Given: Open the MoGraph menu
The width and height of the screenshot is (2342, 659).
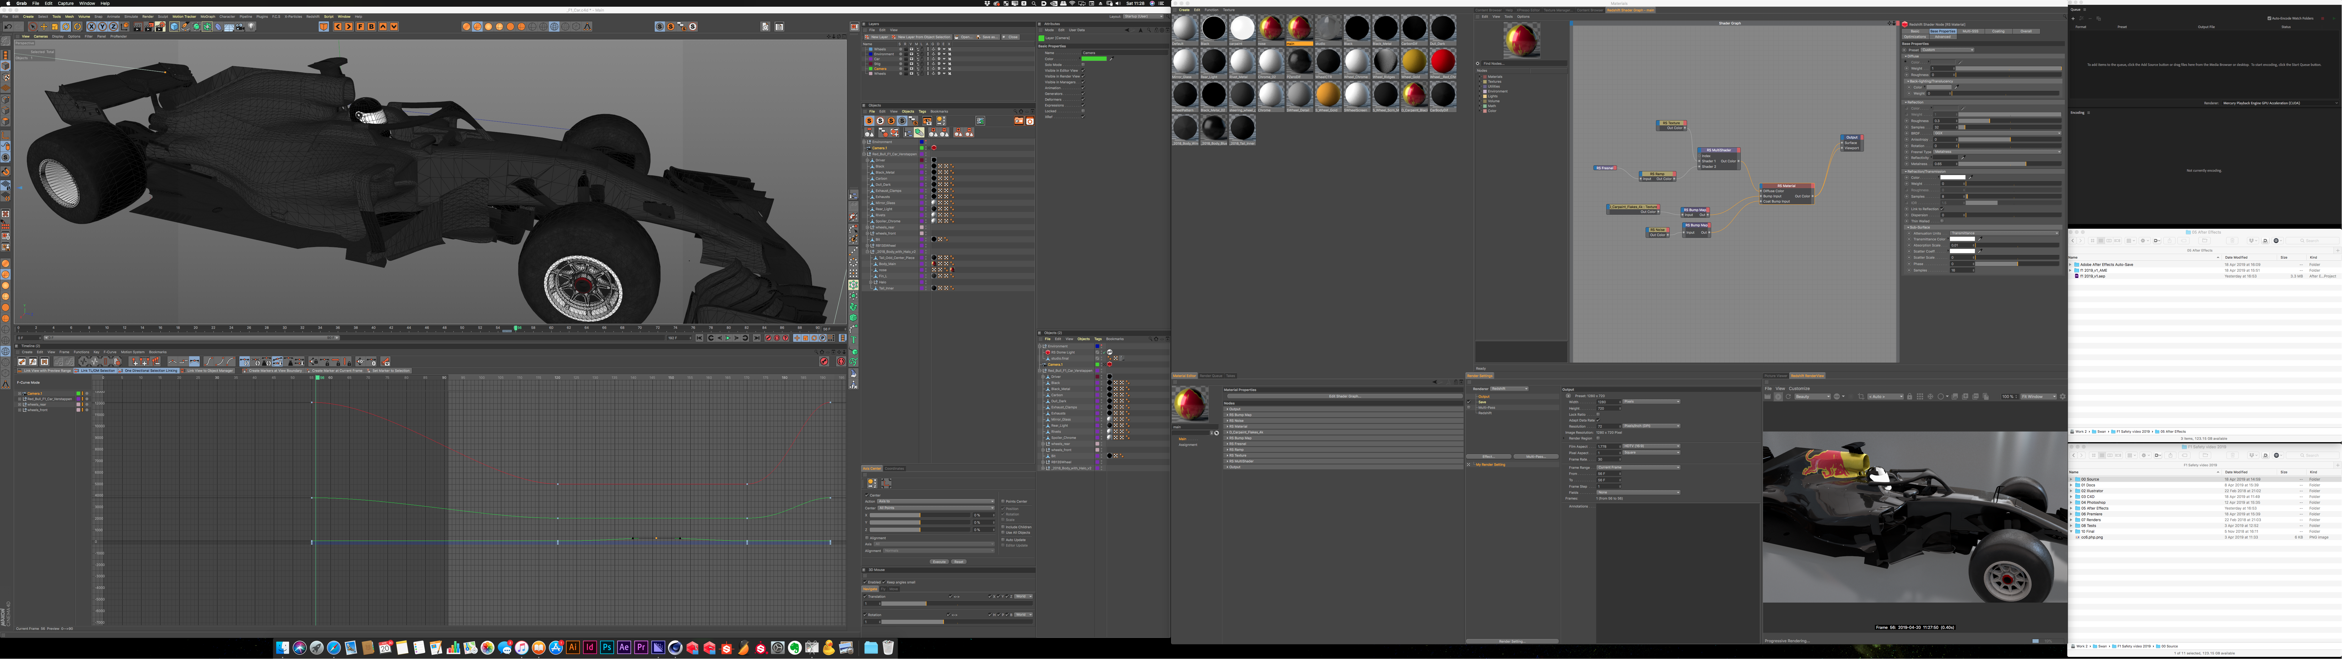Looking at the screenshot, I should click(x=208, y=16).
